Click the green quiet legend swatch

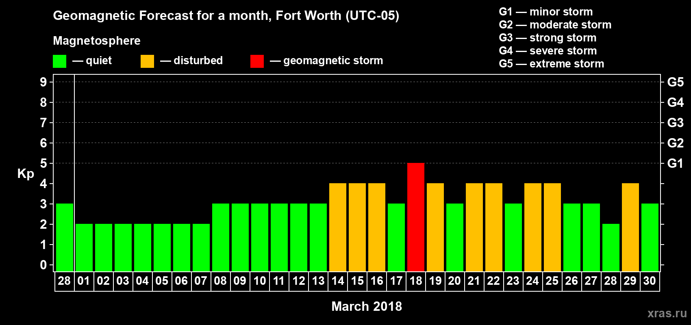59,61
